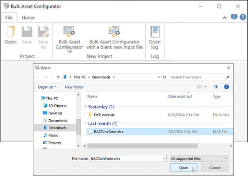The height and width of the screenshot is (176, 248).
Task: Start Bulk Asset Configurator with blank input file
Action: pos(115,37)
